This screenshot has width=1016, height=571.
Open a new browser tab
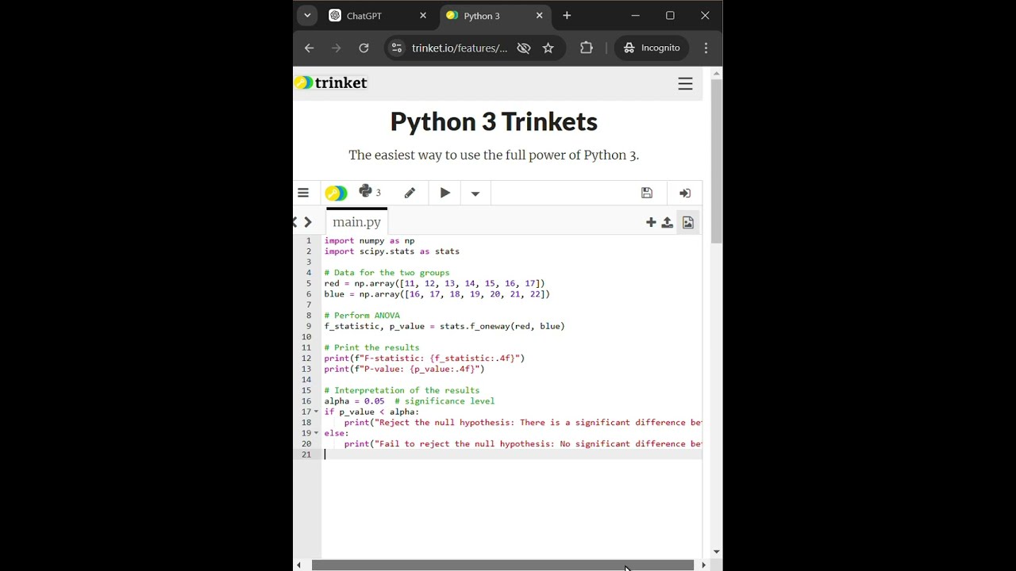[x=567, y=16]
